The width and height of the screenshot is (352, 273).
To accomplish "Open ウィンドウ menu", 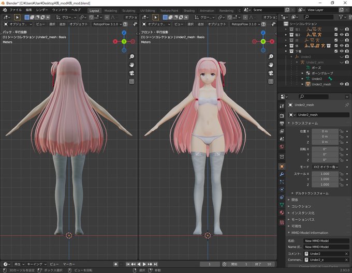I will [60, 10].
